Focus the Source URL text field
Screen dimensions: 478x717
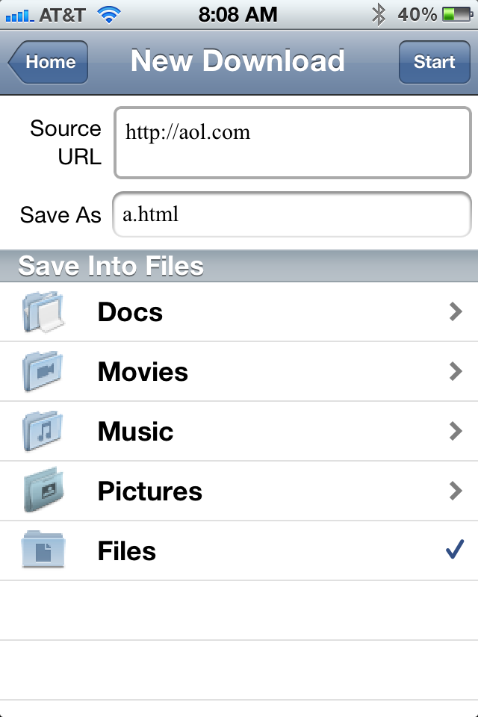tap(292, 143)
